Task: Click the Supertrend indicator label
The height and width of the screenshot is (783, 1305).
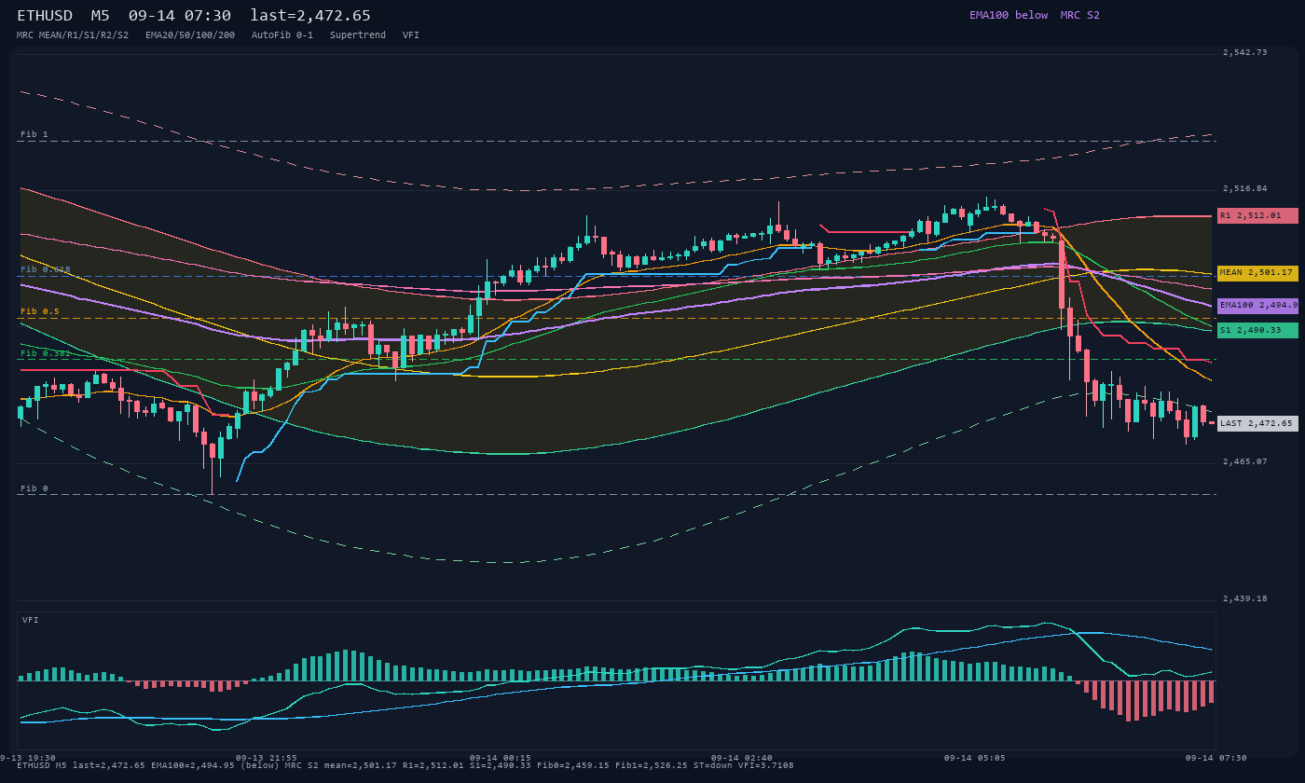Action: pyautogui.click(x=358, y=34)
